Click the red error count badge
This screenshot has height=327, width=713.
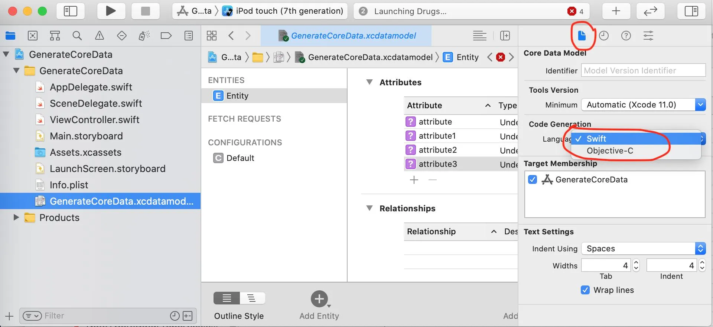[572, 11]
